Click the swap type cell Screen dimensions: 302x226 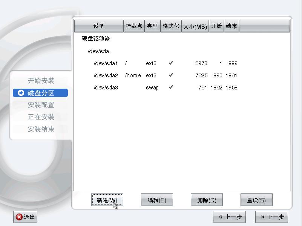153,88
